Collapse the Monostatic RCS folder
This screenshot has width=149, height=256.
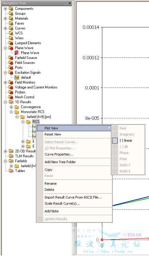pyautogui.click(x=11, y=112)
